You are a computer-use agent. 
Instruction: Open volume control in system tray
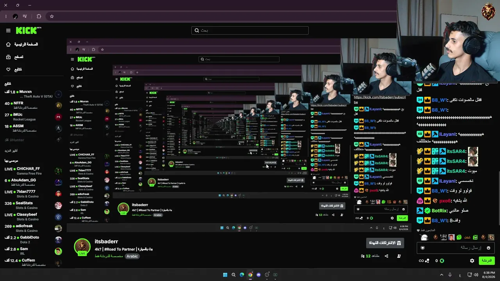476,275
